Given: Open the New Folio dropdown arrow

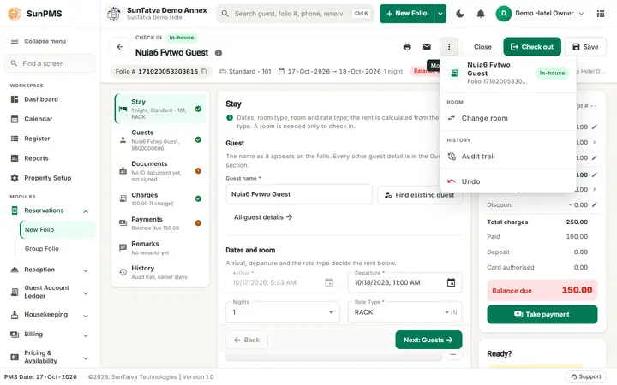Looking at the screenshot, I should (440, 14).
